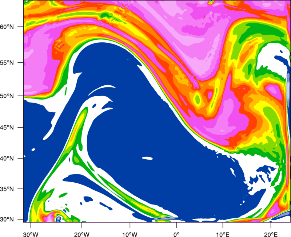Screen dimensions: 291x237
Task: Click the 10°E longitude label
Action: coord(223,234)
